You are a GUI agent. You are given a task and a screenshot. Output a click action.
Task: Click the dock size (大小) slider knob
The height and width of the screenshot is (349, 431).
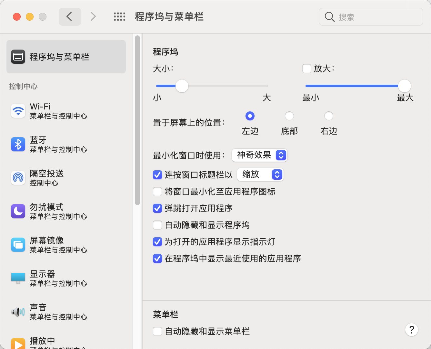[x=182, y=86]
